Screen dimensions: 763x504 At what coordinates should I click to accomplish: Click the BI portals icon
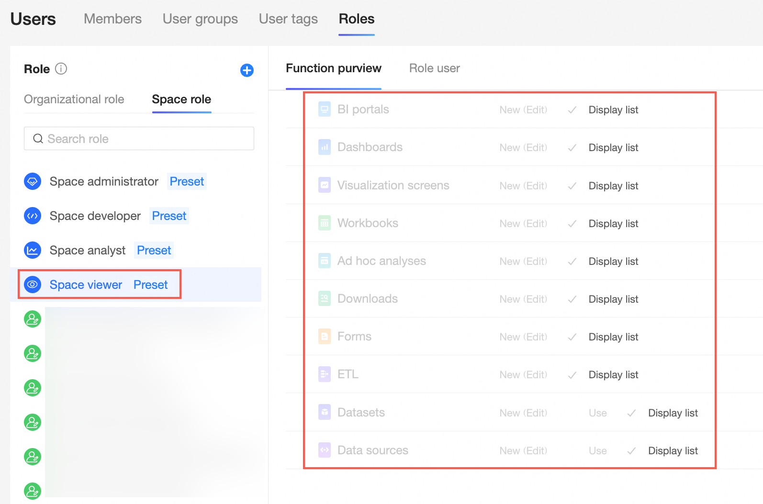(x=325, y=110)
